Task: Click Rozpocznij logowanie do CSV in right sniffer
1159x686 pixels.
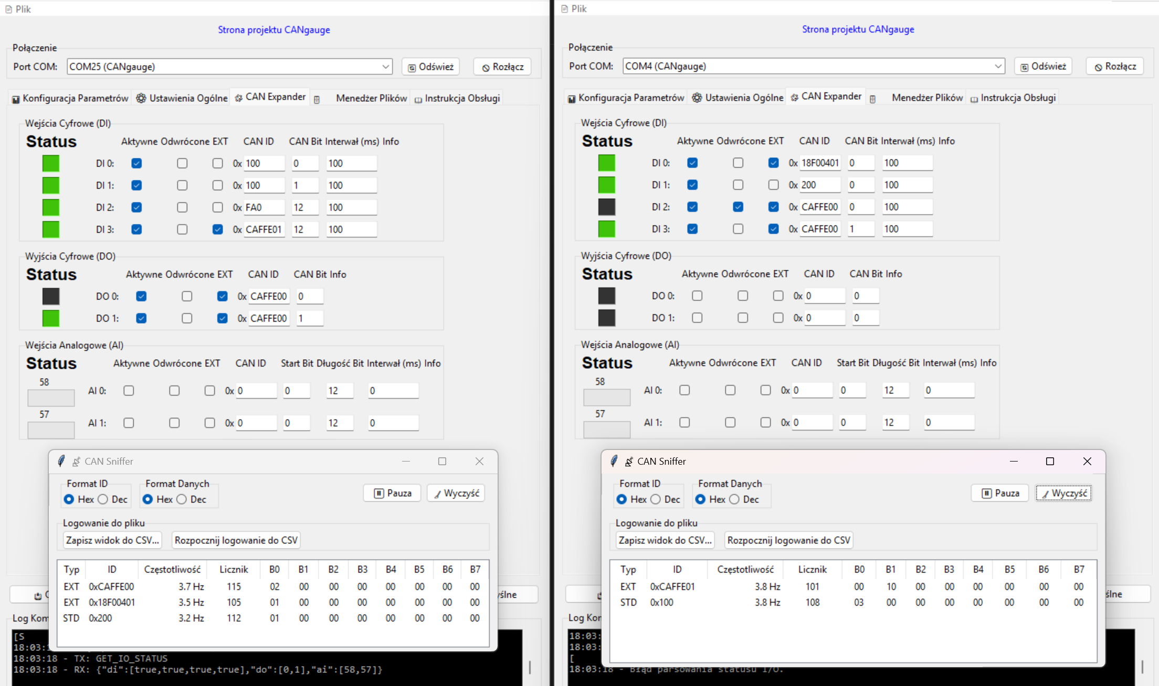Action: (789, 540)
